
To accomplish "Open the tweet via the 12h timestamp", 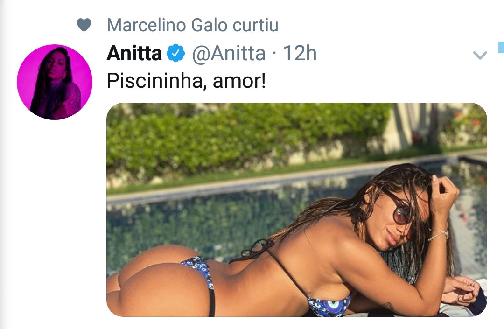I will (x=300, y=53).
